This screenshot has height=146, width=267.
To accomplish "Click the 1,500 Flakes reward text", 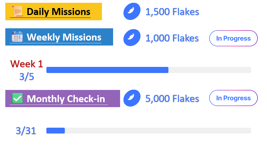I will click(172, 12).
